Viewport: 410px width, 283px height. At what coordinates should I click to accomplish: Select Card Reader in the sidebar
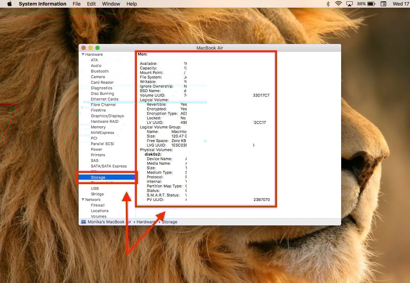coord(102,82)
